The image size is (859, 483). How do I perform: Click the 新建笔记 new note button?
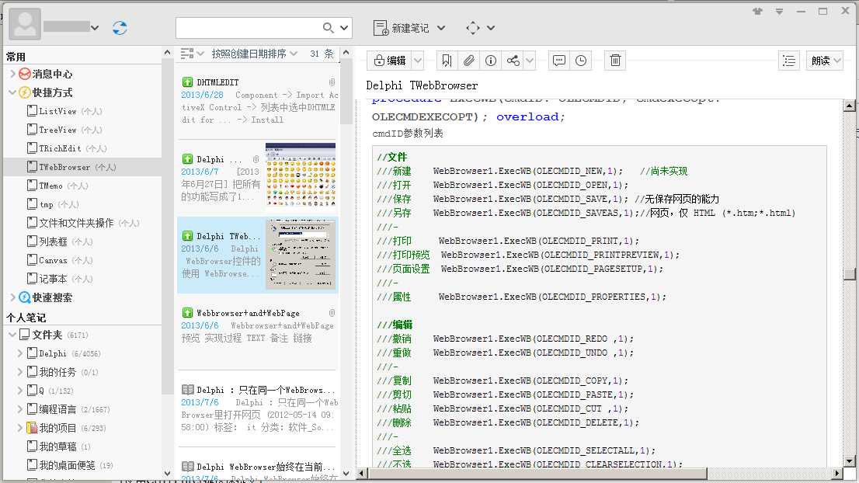pos(401,28)
